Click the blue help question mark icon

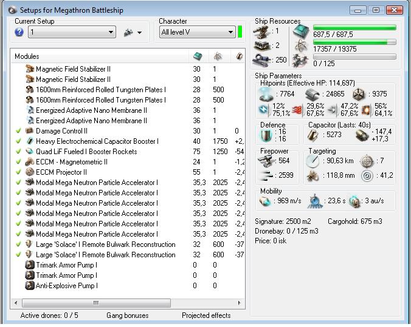point(19,32)
